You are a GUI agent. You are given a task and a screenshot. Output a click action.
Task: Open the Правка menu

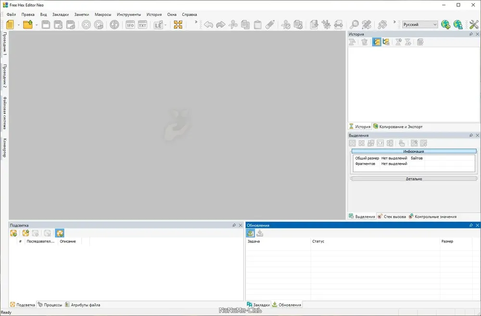(28, 14)
